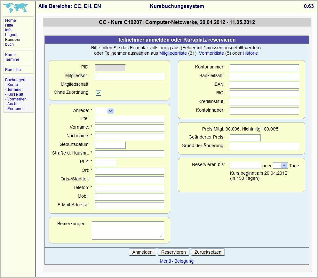This screenshot has width=318, height=278.
Task: Go to Home in sidebar
Action: pos(11,20)
